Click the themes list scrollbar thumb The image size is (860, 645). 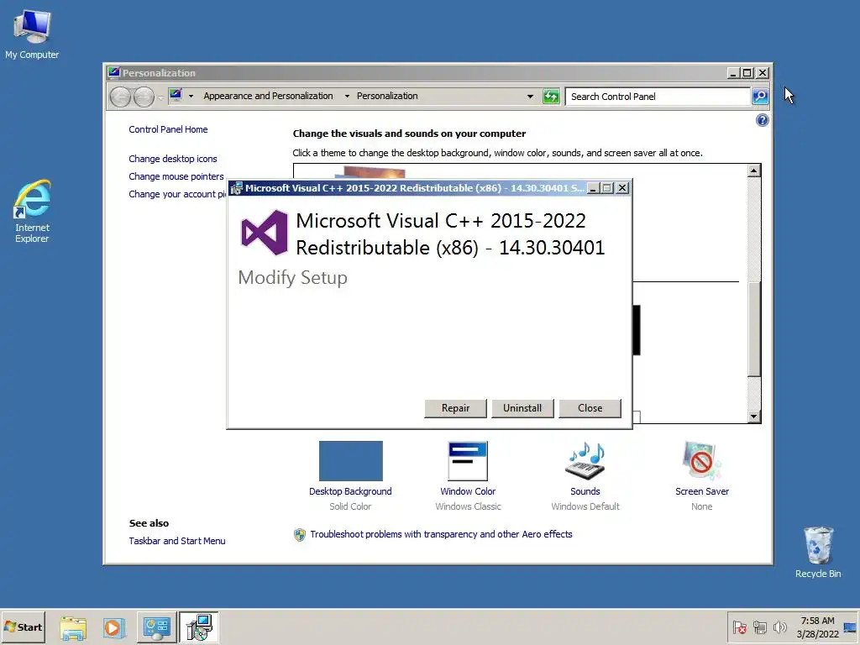tap(754, 329)
